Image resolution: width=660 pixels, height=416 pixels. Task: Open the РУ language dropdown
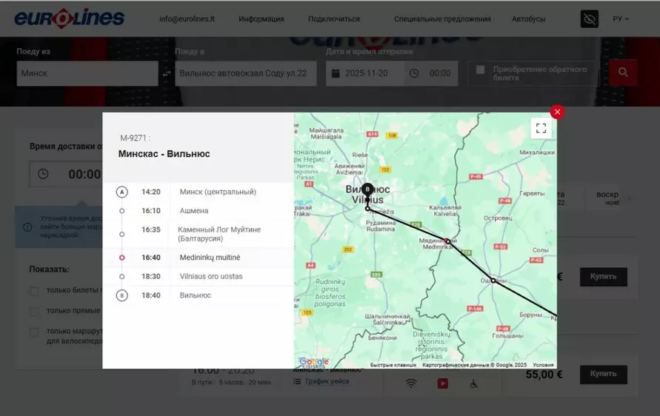tap(621, 19)
